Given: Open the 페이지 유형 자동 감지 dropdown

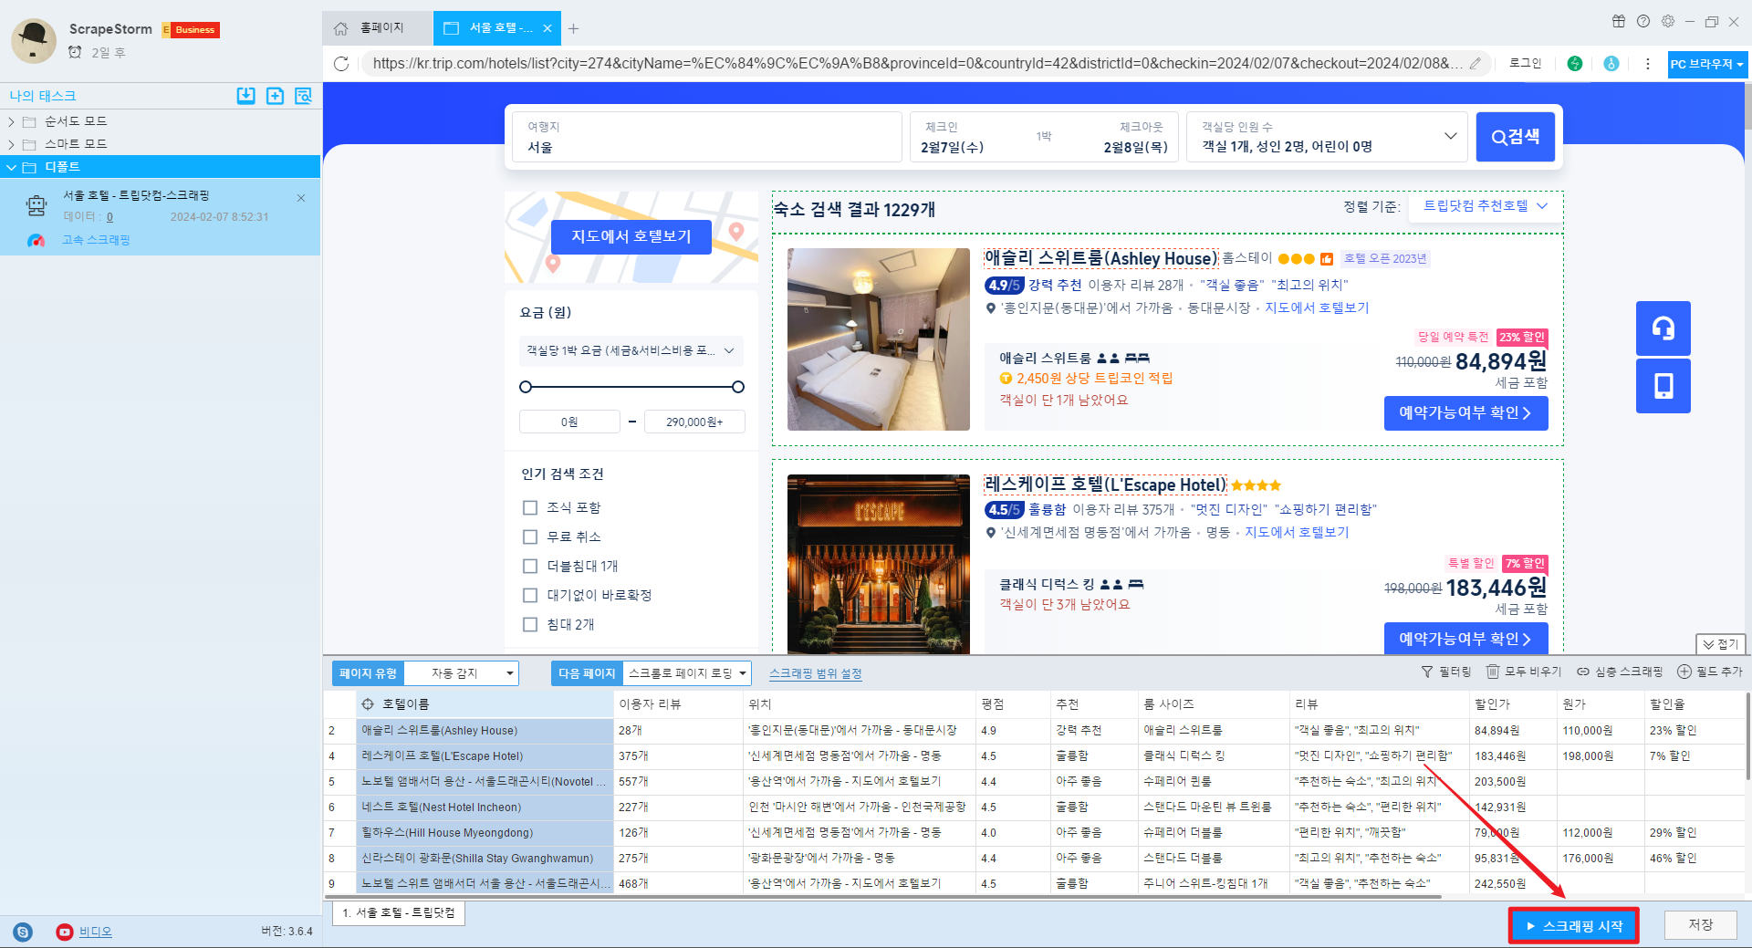Looking at the screenshot, I should [x=461, y=673].
